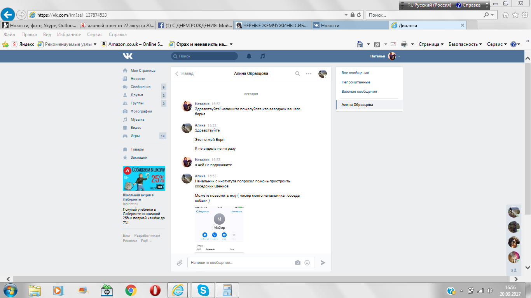Attach a file using the paperclip icon
The width and height of the screenshot is (531, 298).
180,263
